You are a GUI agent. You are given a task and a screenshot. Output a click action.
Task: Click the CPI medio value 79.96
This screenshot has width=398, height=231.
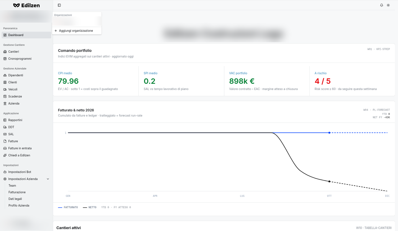[x=68, y=81]
